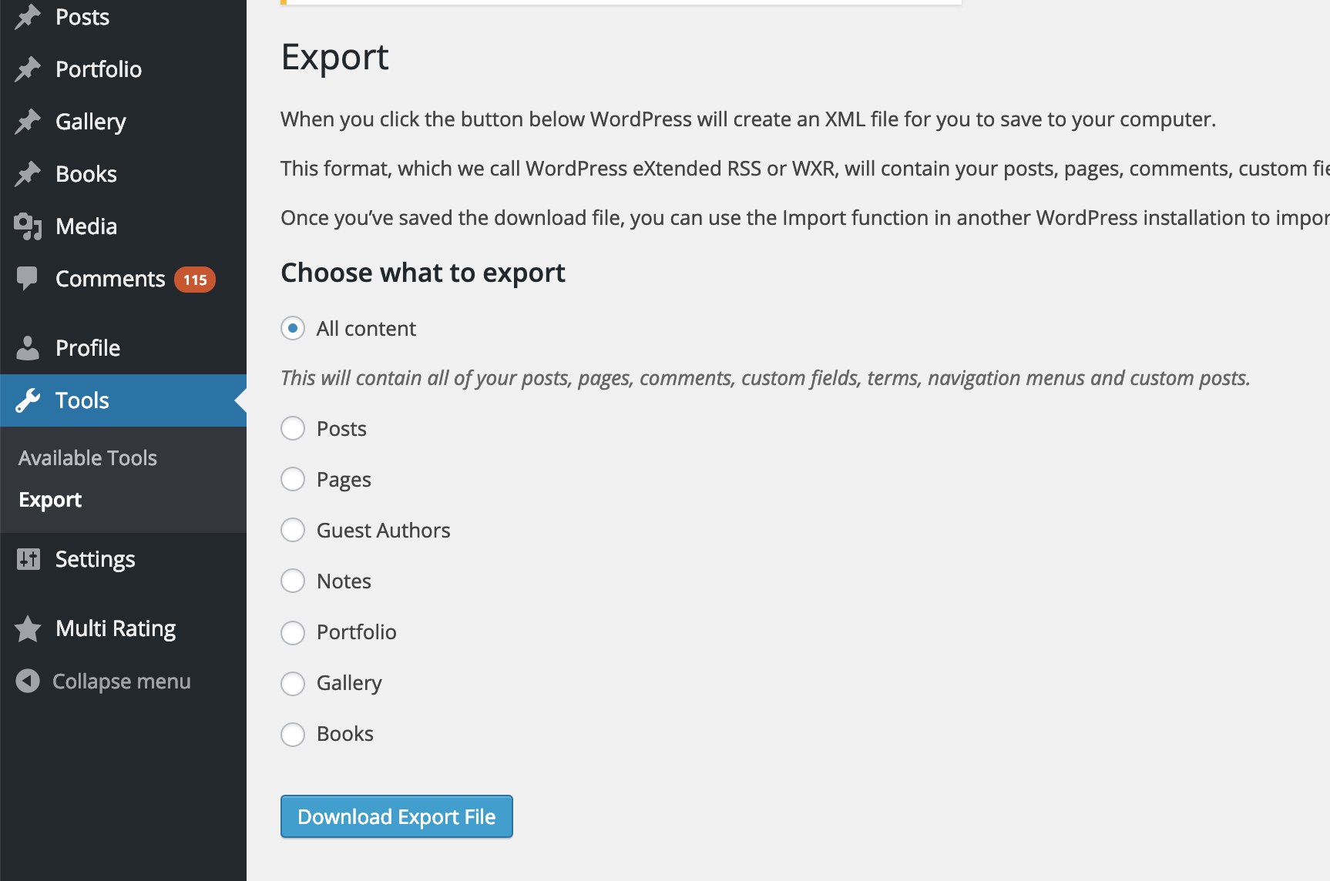Click the Collapse menu label
Screen dimensions: 1330x881
122,682
